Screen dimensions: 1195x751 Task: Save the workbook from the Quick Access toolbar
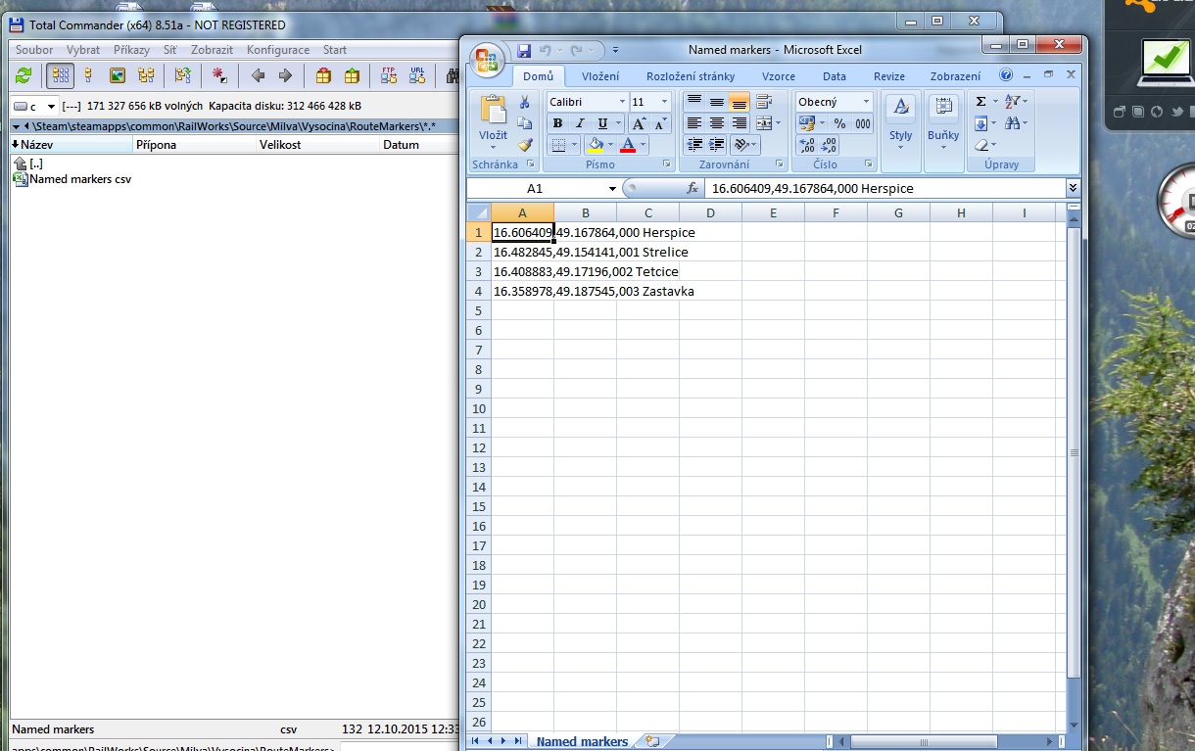[x=524, y=50]
